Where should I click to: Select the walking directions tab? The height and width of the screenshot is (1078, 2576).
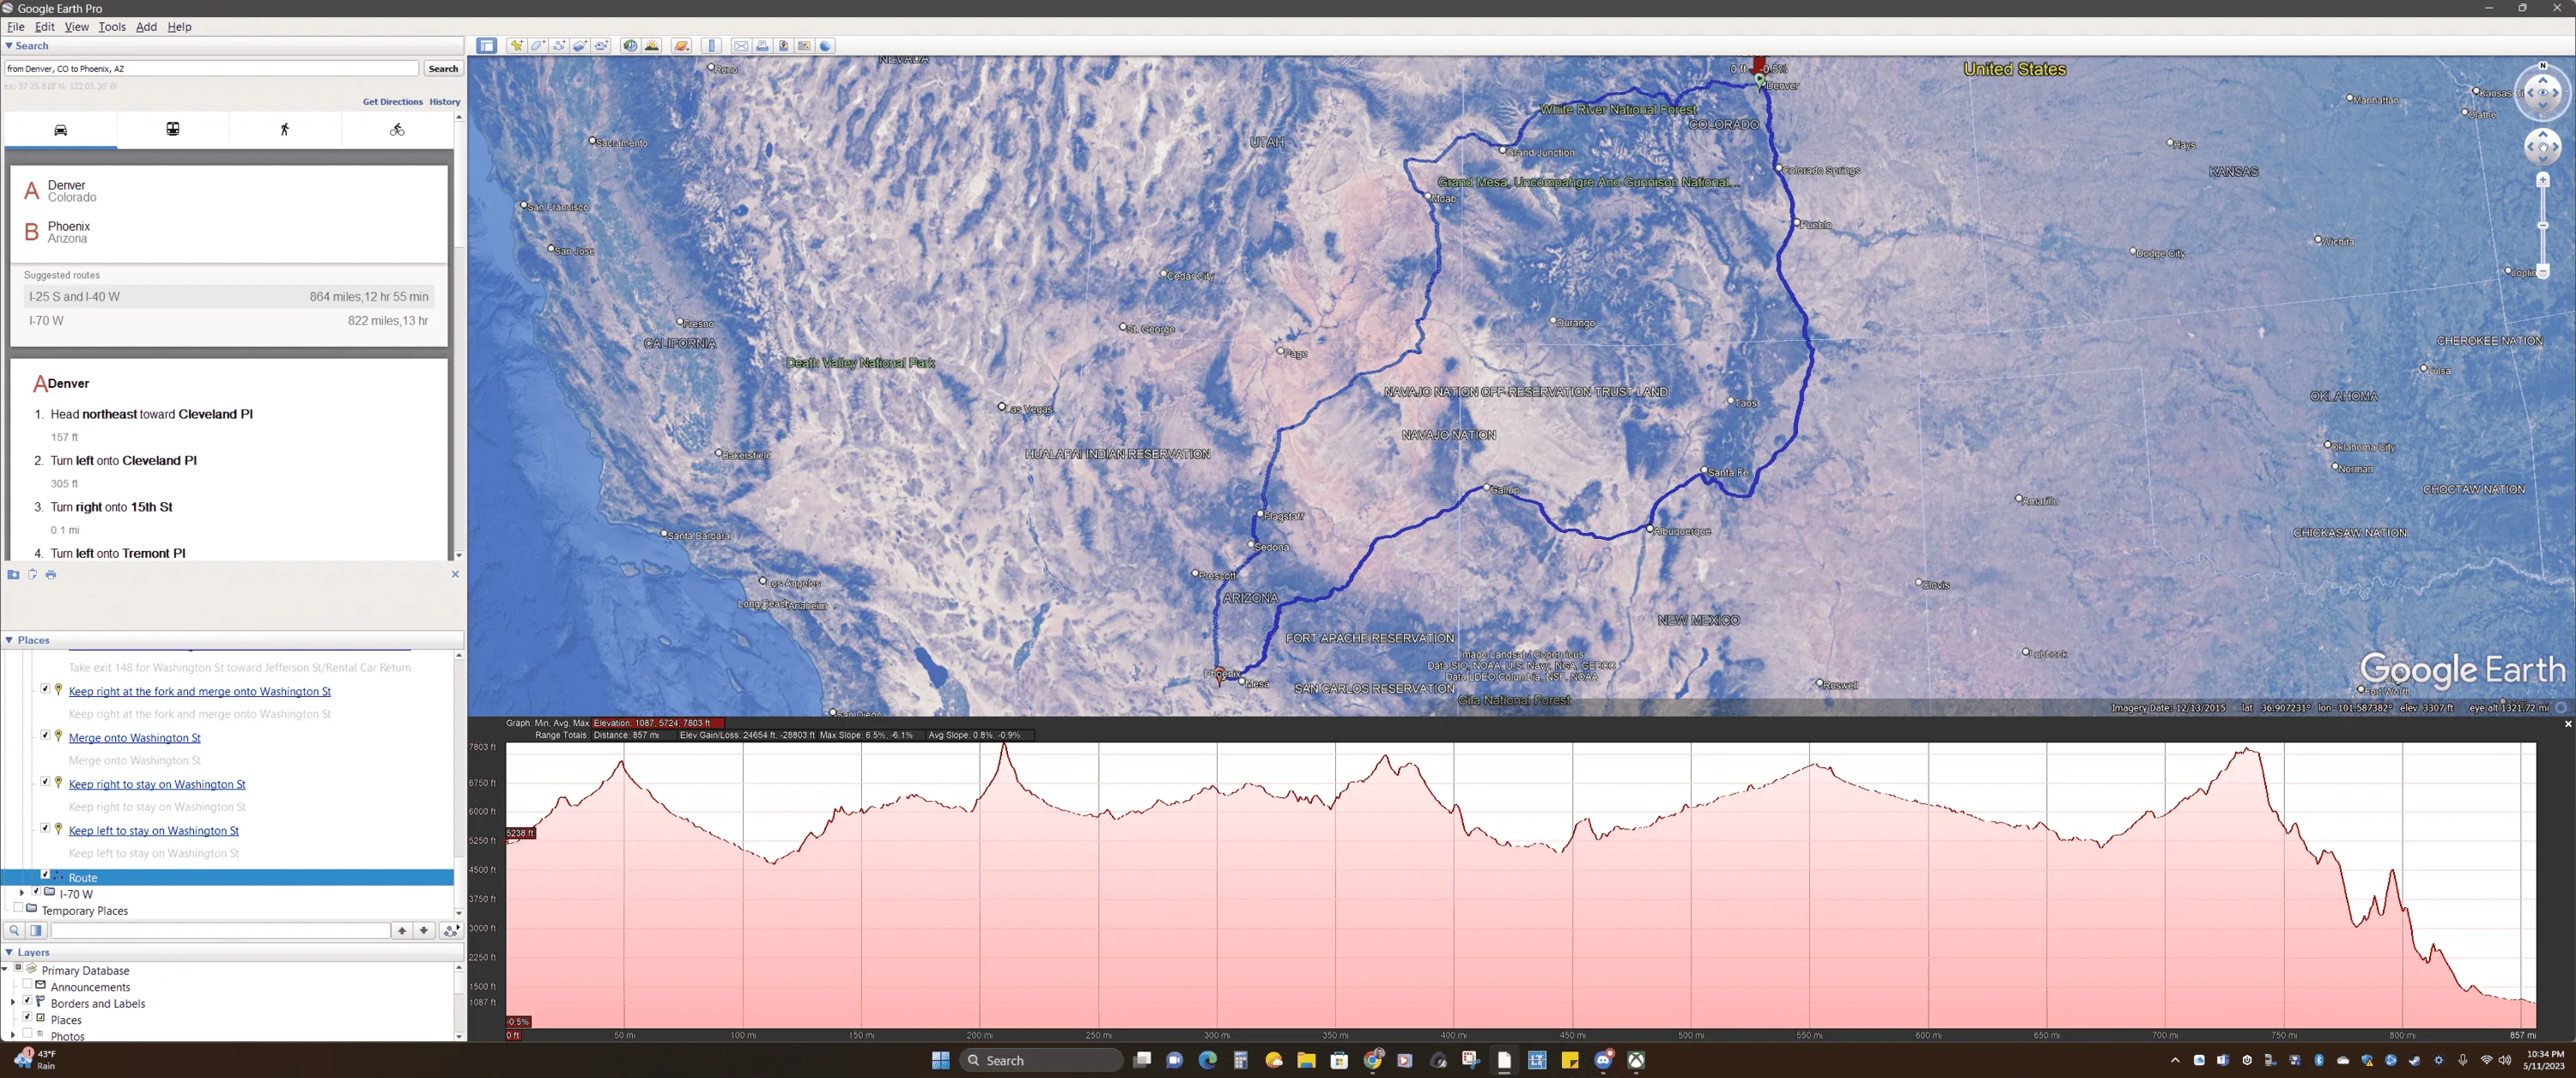[x=285, y=130]
